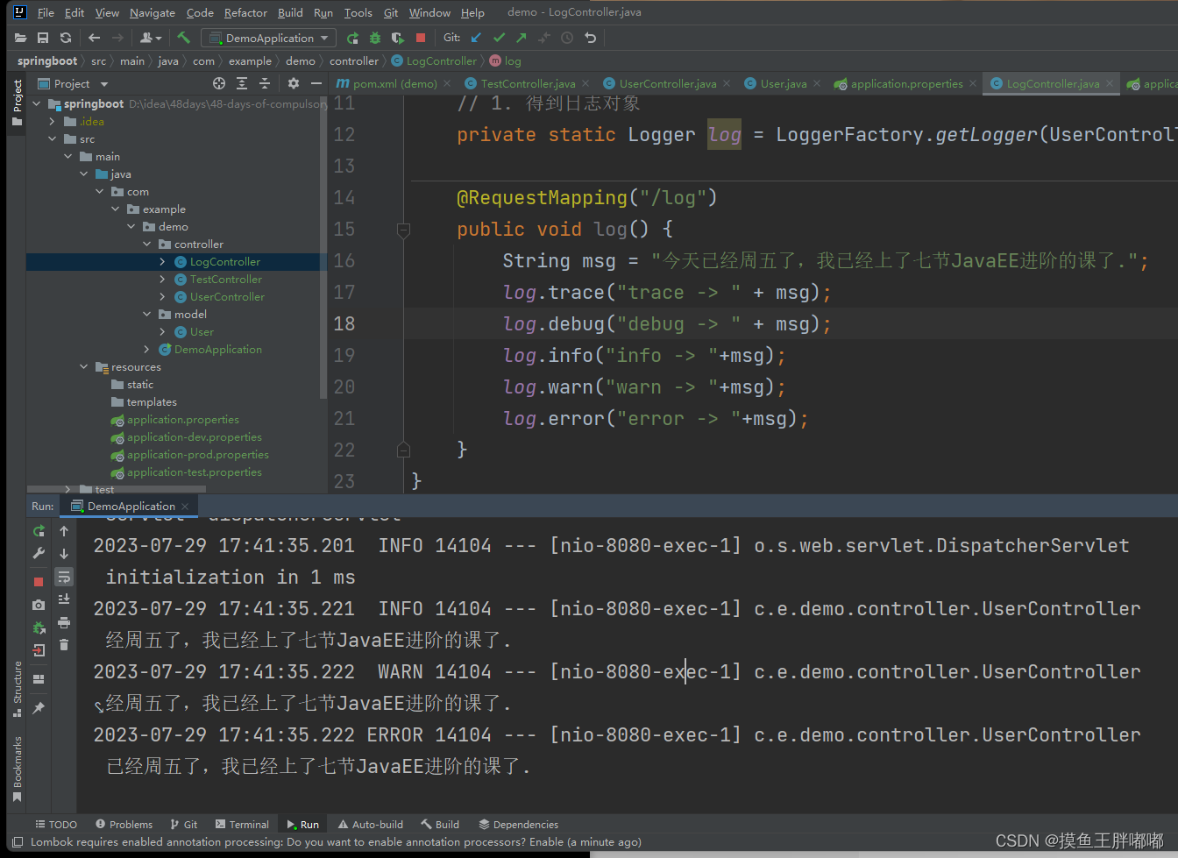The width and height of the screenshot is (1178, 858).
Task: Expand the .idea folder in tree
Action: click(x=53, y=122)
